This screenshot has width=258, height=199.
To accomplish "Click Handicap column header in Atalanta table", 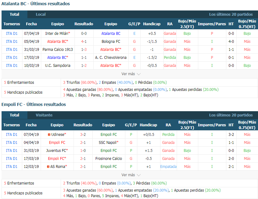I will 152,24.
